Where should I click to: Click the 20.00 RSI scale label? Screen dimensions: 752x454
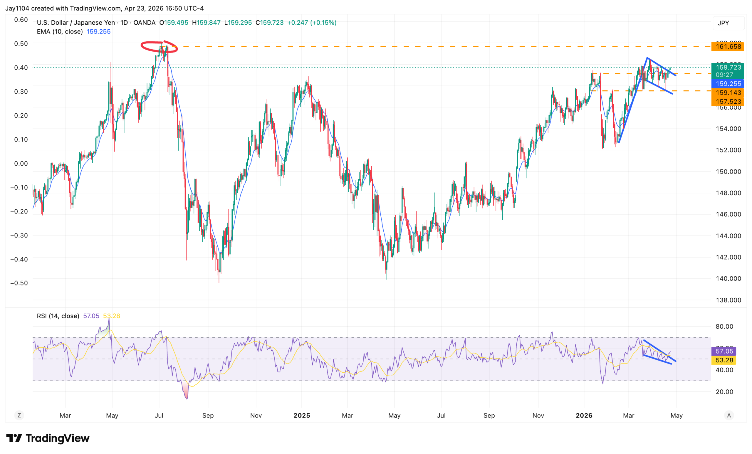coord(724,392)
